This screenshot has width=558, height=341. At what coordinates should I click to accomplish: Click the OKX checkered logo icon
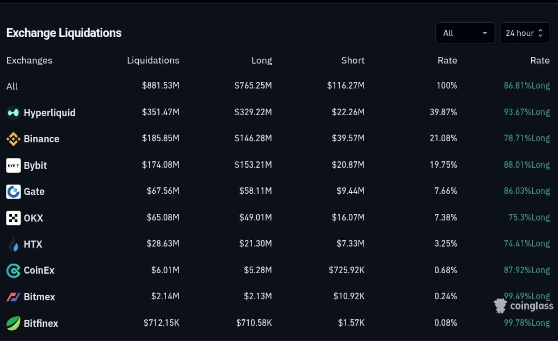click(13, 218)
